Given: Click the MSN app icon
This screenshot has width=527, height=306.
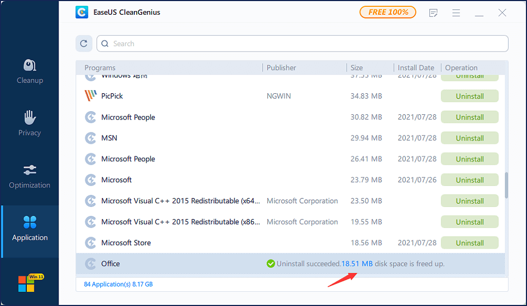Looking at the screenshot, I should pos(91,138).
